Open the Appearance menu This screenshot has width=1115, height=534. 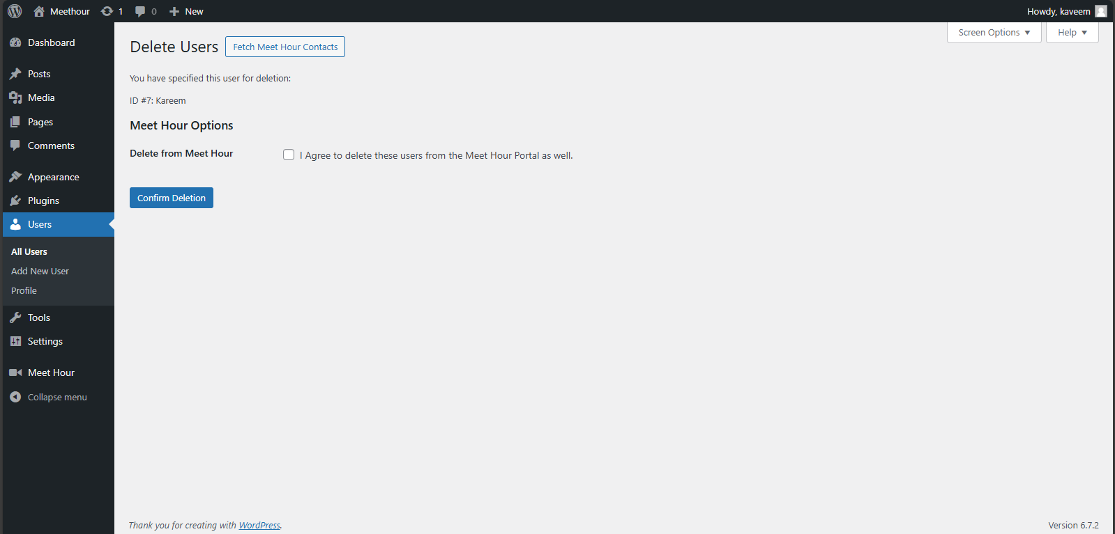click(54, 177)
